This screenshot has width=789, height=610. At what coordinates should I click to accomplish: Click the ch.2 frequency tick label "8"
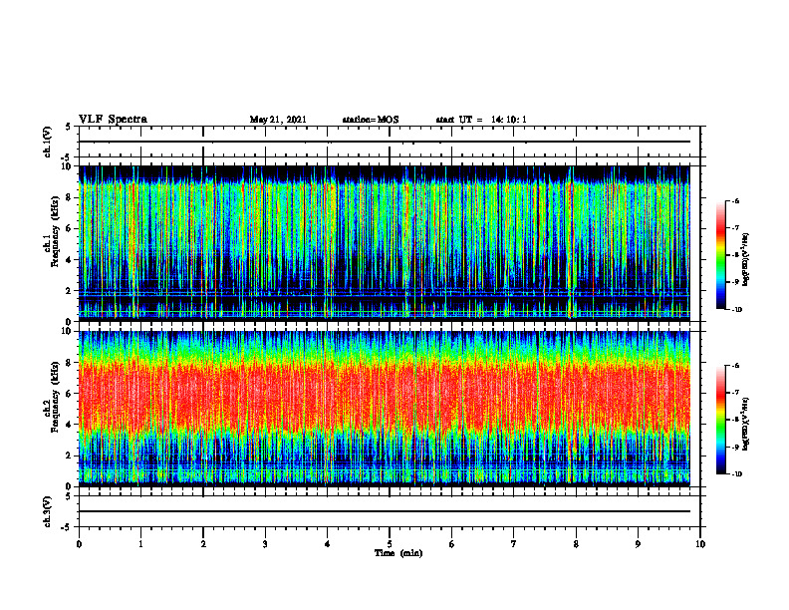pos(70,363)
